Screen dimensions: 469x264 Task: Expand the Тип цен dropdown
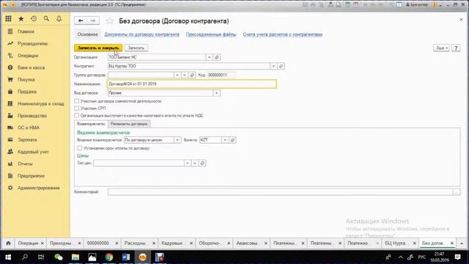[188, 163]
